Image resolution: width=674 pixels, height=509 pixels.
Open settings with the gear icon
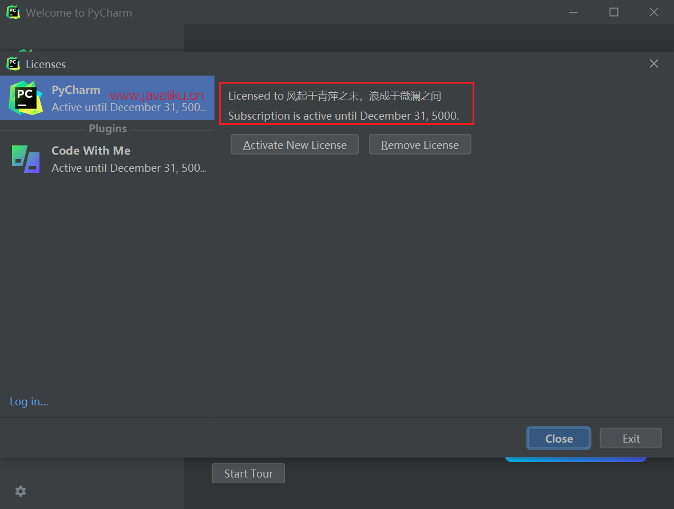click(21, 491)
